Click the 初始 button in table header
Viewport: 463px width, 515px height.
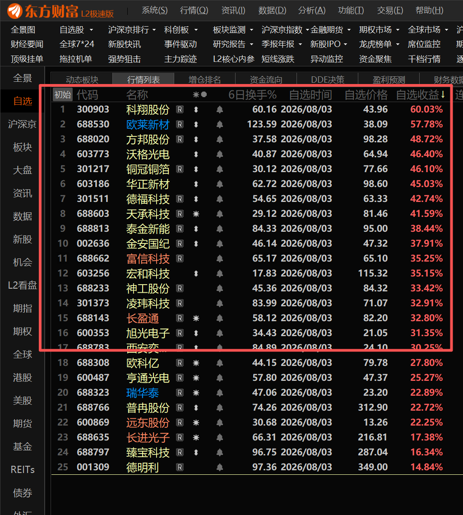tap(62, 95)
